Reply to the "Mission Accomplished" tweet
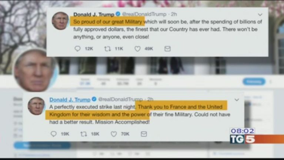The width and height of the screenshot is (284, 160). coord(53,134)
